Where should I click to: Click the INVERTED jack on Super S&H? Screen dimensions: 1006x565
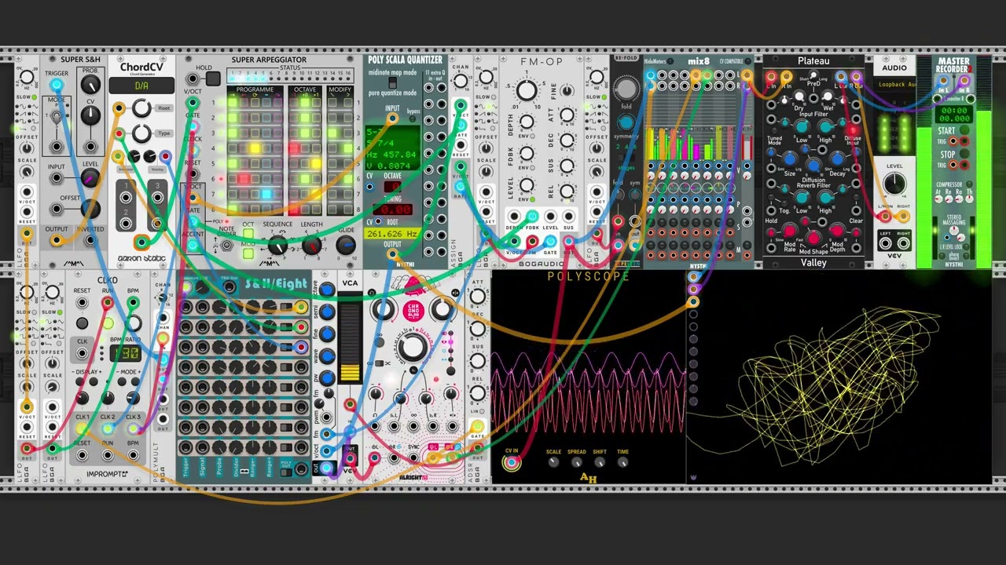(x=90, y=242)
